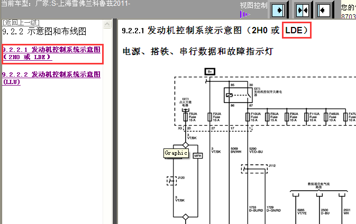Image resolution: width=356 pixels, height=224 pixels.
Task: Click the F9UA 15A fuse symbol
Action: (x=287, y=117)
